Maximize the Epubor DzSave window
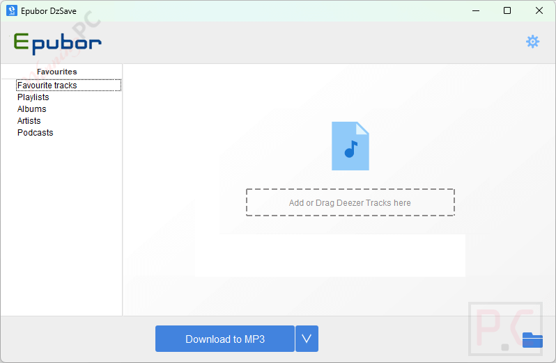 [507, 10]
